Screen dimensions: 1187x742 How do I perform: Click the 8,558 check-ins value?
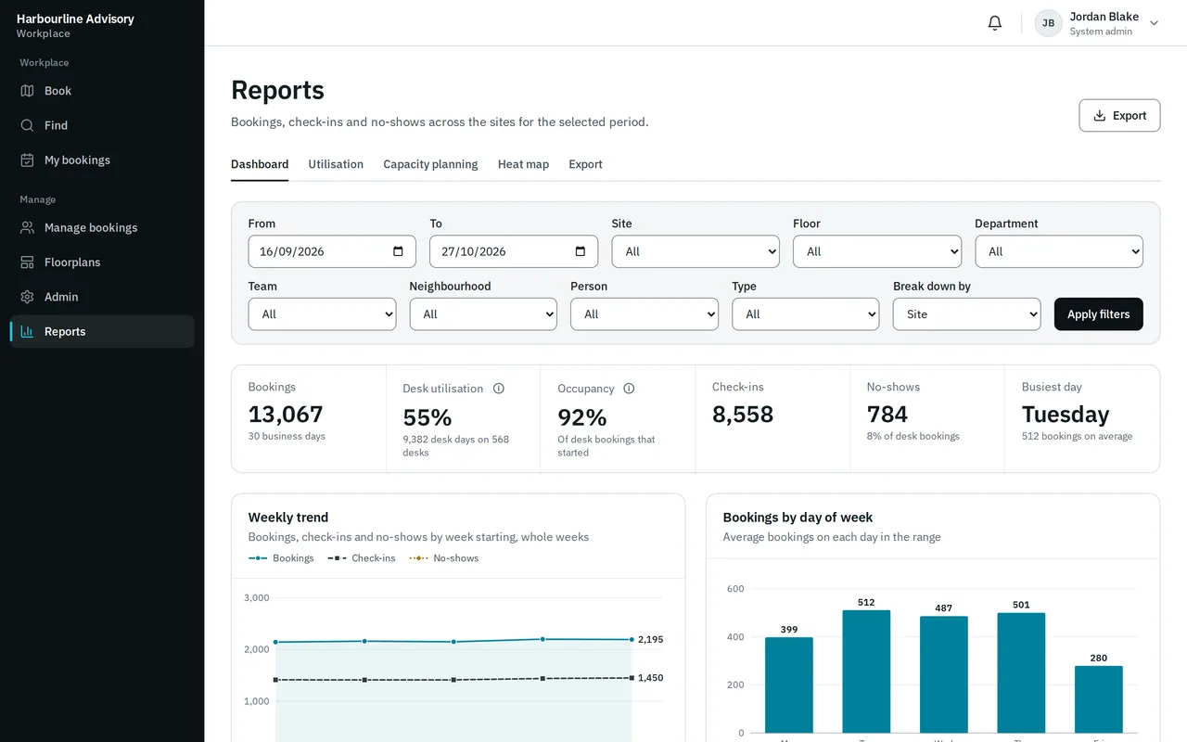point(743,414)
